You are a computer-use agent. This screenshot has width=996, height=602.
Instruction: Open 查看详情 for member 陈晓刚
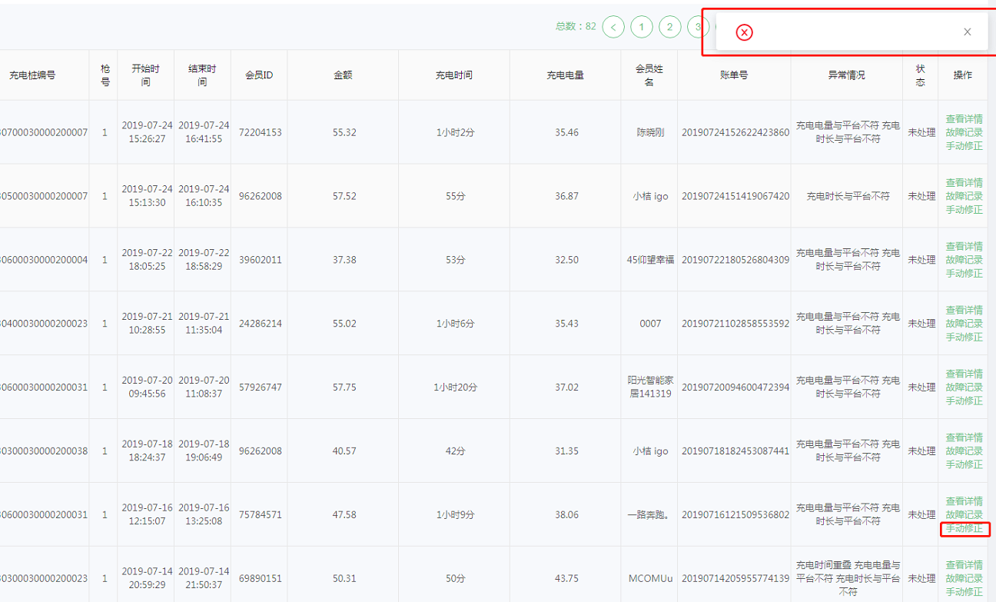(964, 119)
